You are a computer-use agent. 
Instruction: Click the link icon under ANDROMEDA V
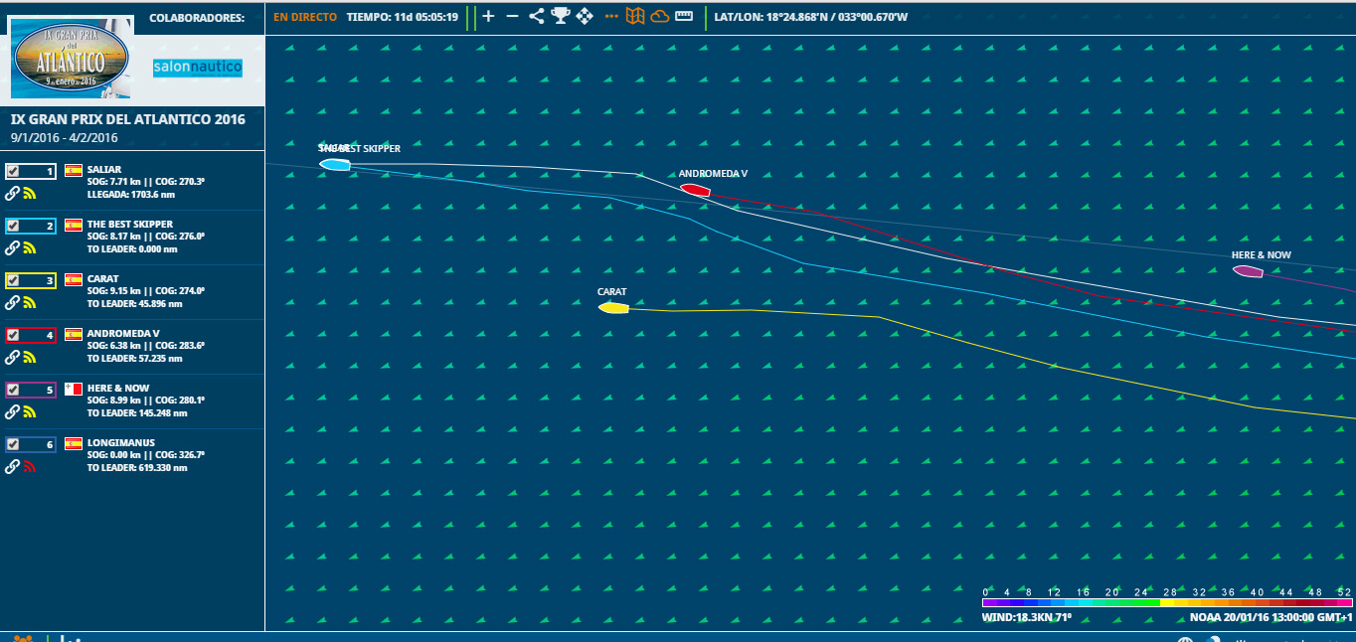coord(13,358)
